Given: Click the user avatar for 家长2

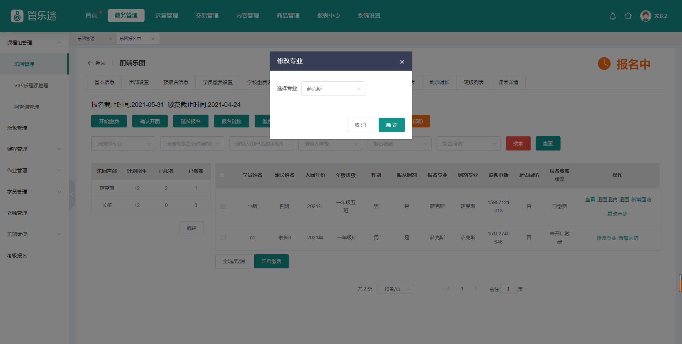Looking at the screenshot, I should [x=645, y=16].
